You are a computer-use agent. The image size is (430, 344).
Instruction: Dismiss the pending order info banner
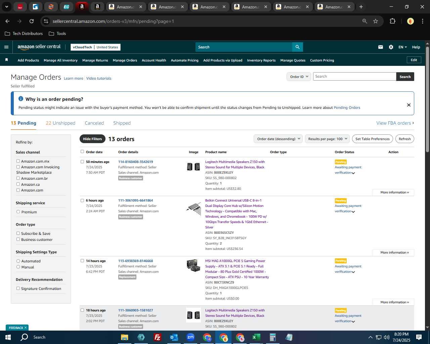point(409,105)
